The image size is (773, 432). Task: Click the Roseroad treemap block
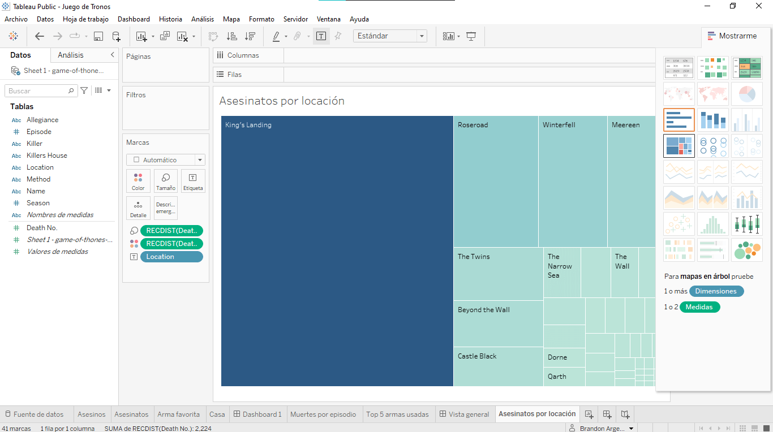496,182
